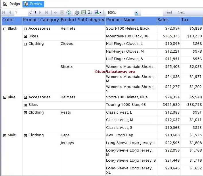The height and width of the screenshot is (176, 203).
Task: Click the back to parent report arrow
Action: [55, 13]
